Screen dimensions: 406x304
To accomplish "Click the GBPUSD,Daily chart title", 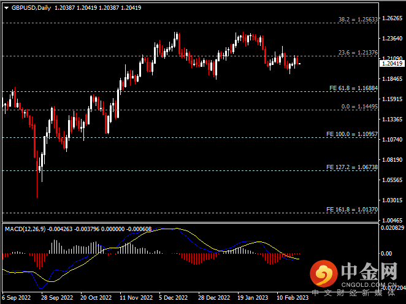I will click(x=31, y=8).
